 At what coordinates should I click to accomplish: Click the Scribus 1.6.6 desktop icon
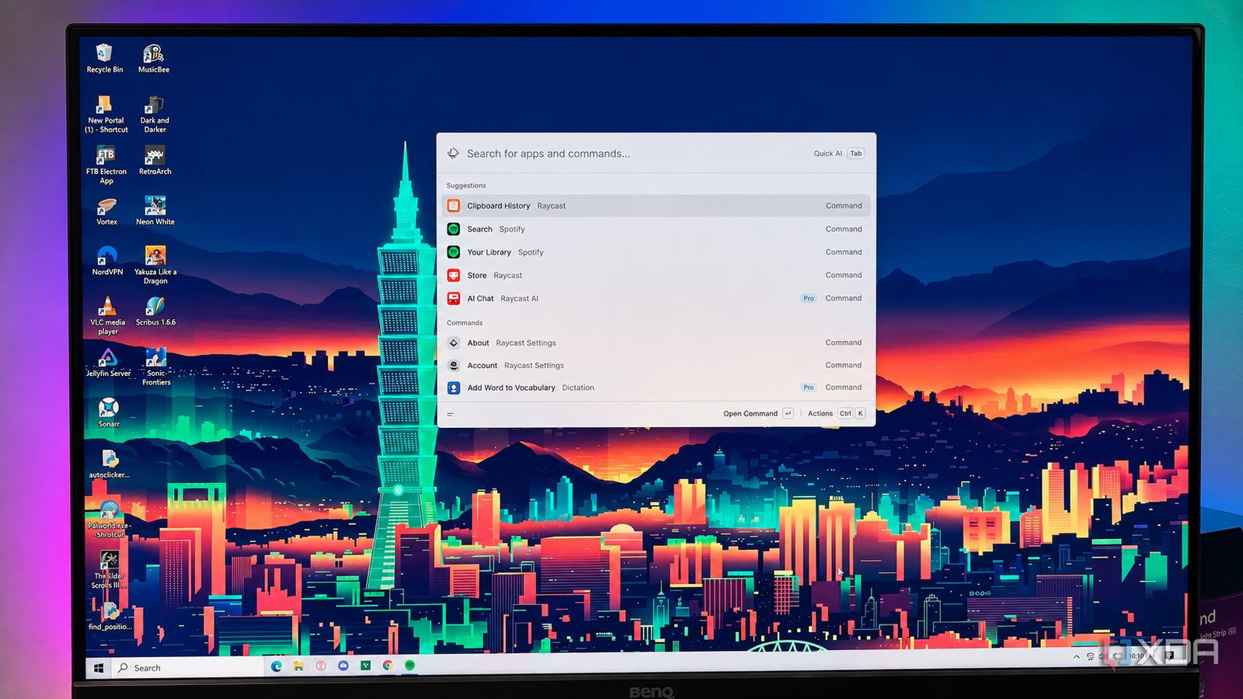tap(155, 306)
